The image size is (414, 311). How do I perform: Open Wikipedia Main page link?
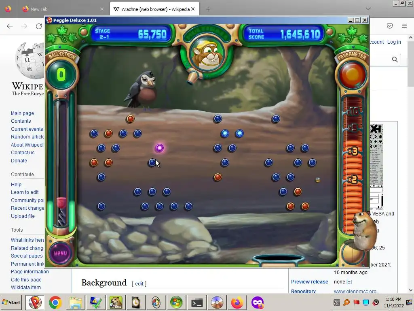tap(23, 113)
